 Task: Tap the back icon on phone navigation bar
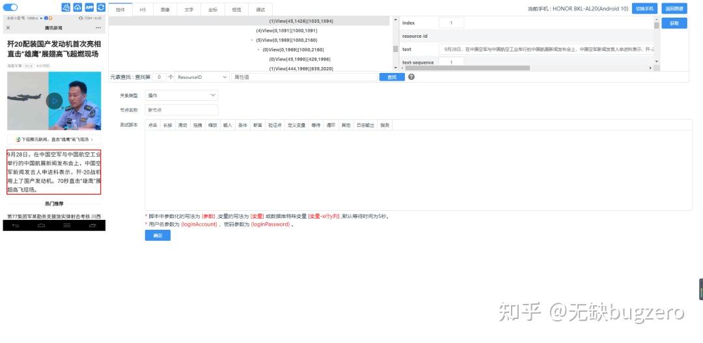click(16, 226)
